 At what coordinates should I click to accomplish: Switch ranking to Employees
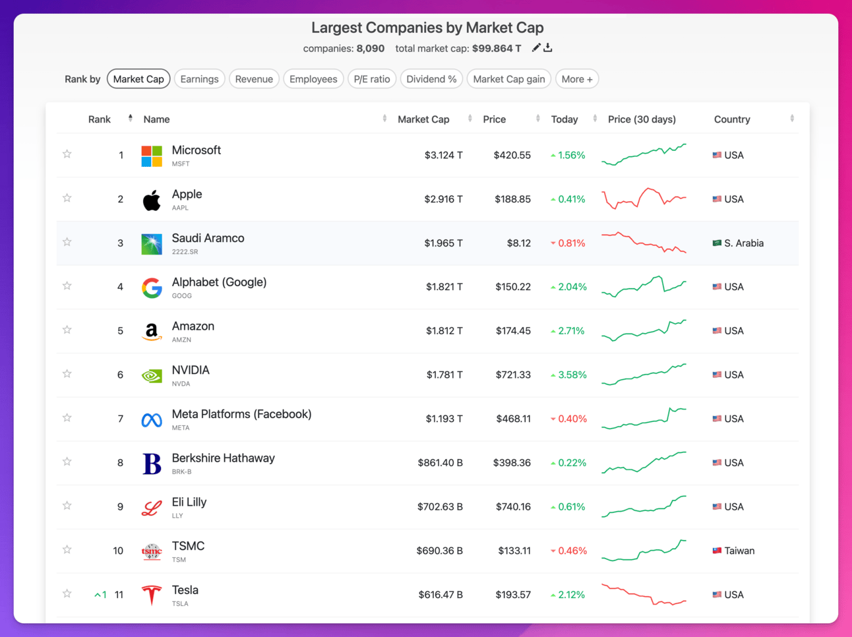coord(313,79)
